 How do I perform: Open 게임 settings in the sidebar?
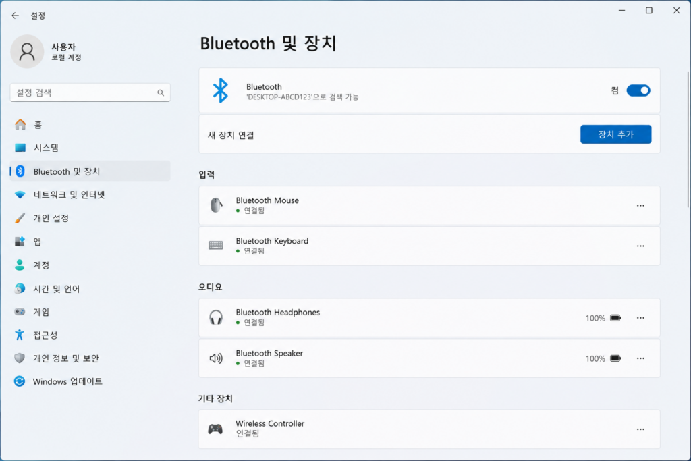[x=90, y=312]
